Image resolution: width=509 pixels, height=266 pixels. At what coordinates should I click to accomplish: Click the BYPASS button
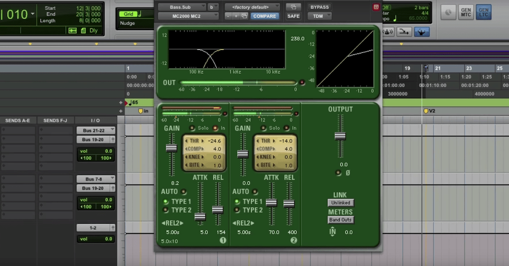320,7
